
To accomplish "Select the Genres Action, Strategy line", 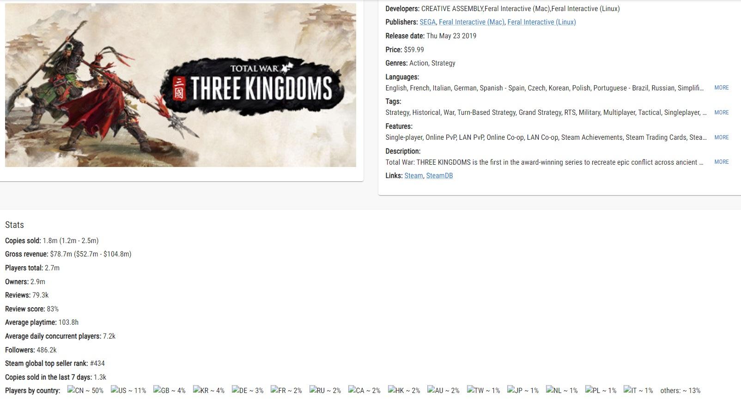I will 420,63.
